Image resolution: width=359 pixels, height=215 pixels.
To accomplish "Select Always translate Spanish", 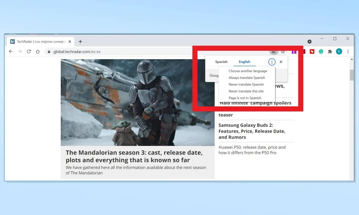I will (x=247, y=78).
